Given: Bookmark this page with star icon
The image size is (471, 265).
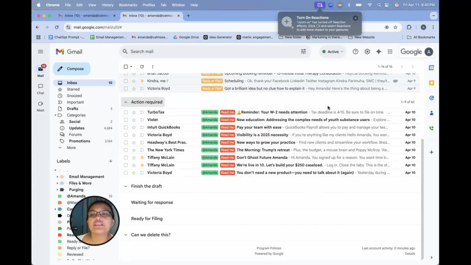Looking at the screenshot, I should pyautogui.click(x=395, y=27).
